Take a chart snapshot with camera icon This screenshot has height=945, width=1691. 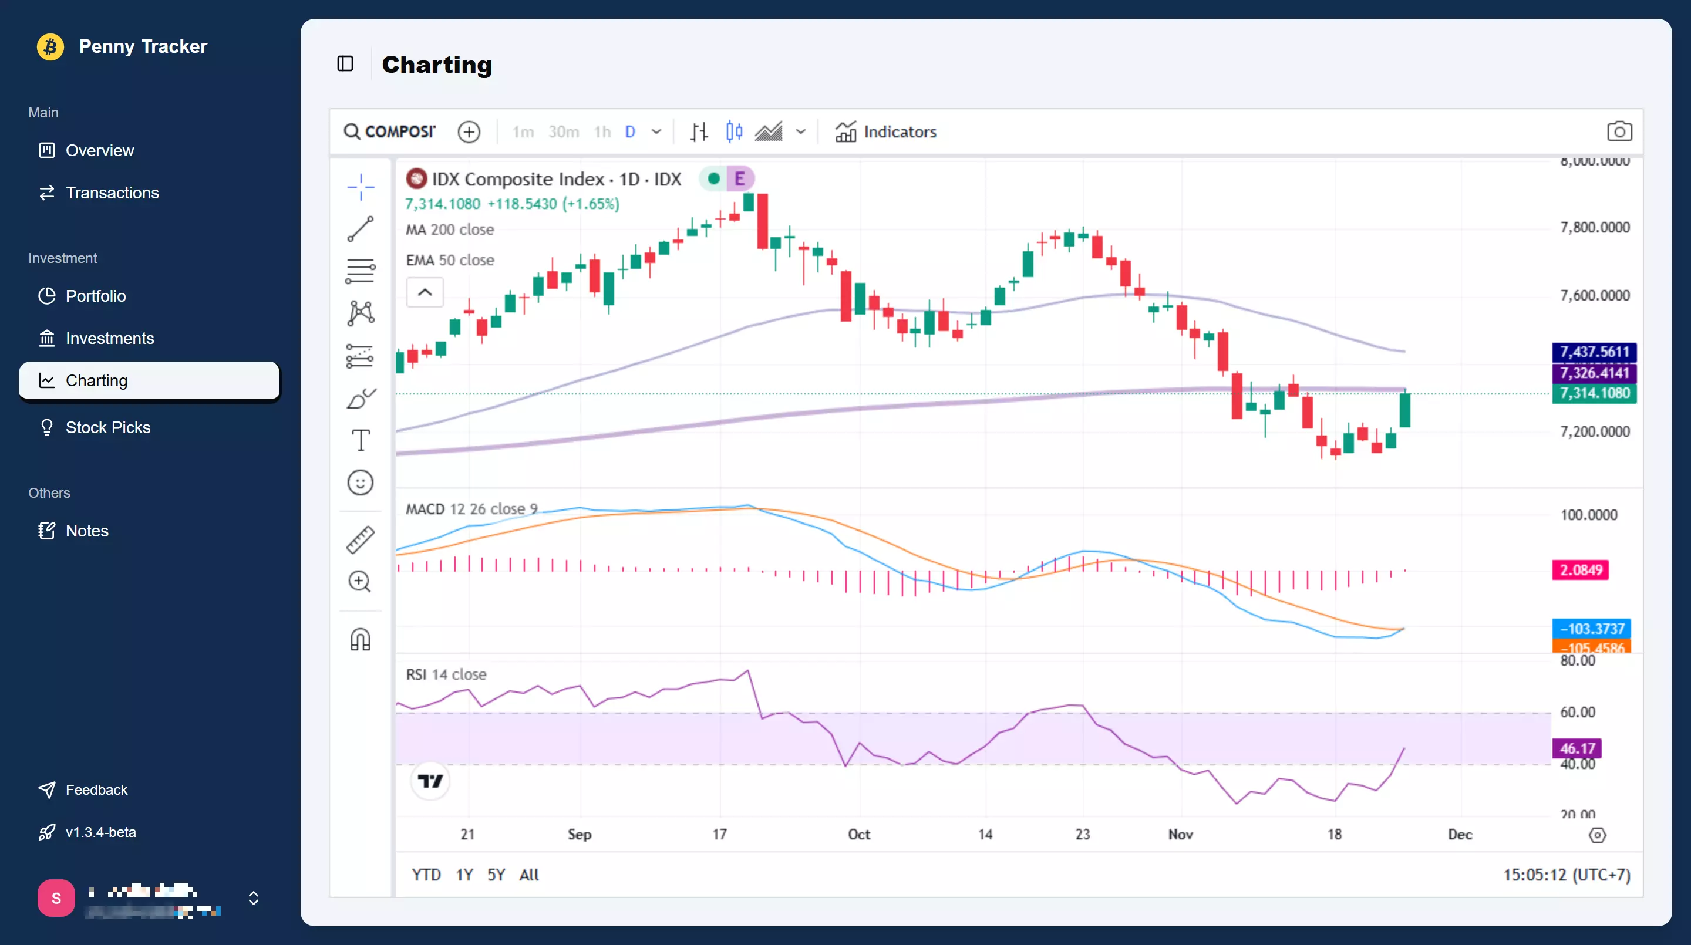[x=1619, y=131]
